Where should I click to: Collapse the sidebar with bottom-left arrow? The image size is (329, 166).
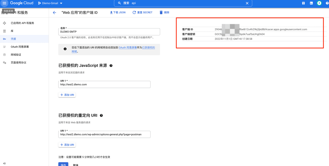(4, 163)
